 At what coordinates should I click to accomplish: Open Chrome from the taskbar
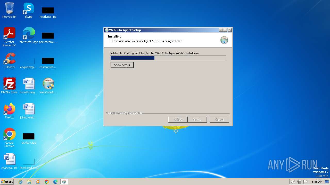(47, 182)
